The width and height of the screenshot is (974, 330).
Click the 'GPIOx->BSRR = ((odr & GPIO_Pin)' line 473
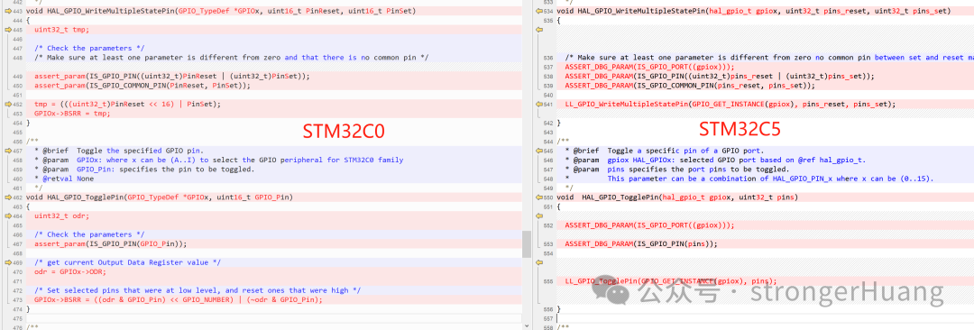click(179, 299)
